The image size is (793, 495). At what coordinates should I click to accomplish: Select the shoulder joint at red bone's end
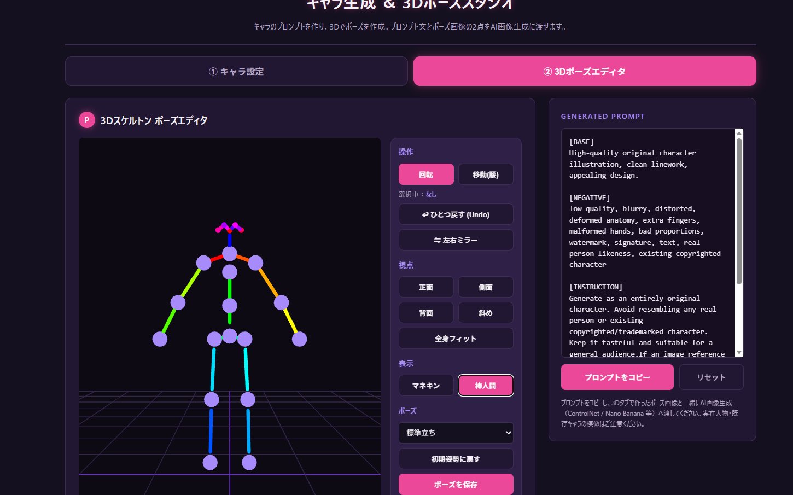(203, 263)
